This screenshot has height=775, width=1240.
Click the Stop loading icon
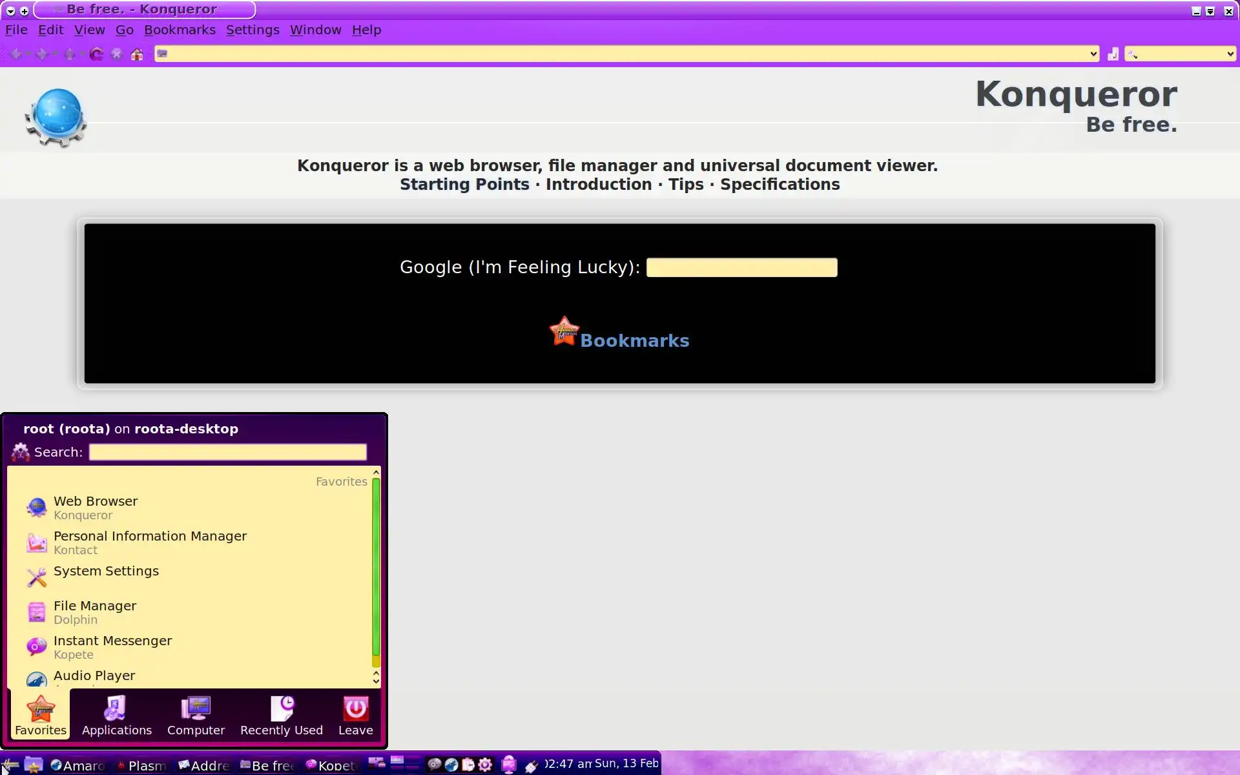[x=117, y=54]
